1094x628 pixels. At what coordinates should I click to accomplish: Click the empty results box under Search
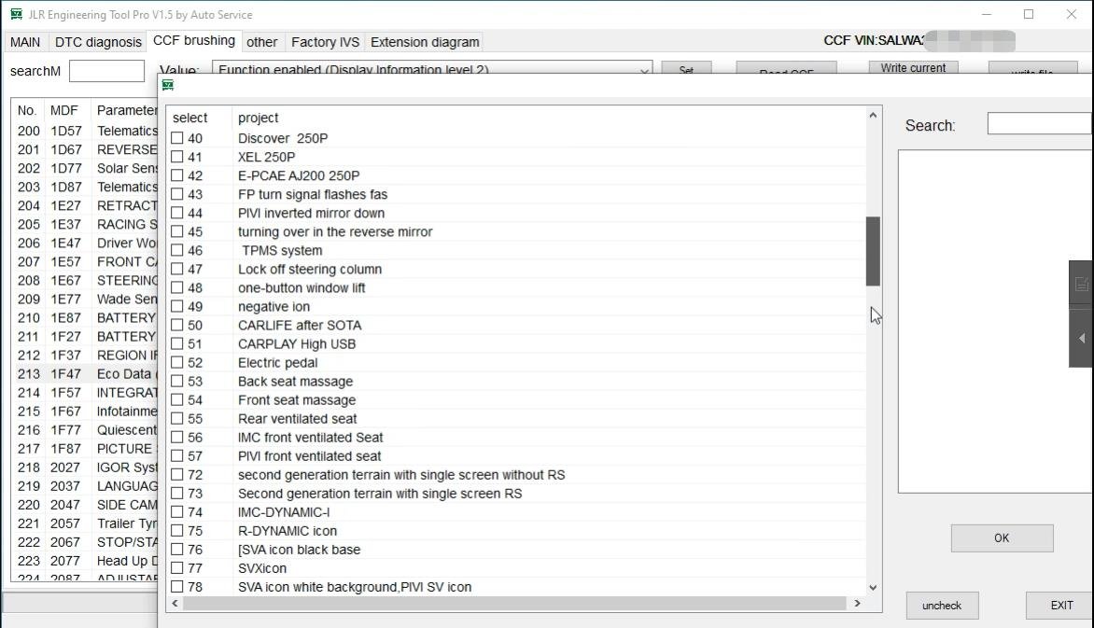pos(996,321)
